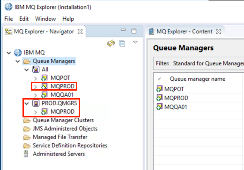Select MQQA01 in the Navigator tree

[62, 95]
